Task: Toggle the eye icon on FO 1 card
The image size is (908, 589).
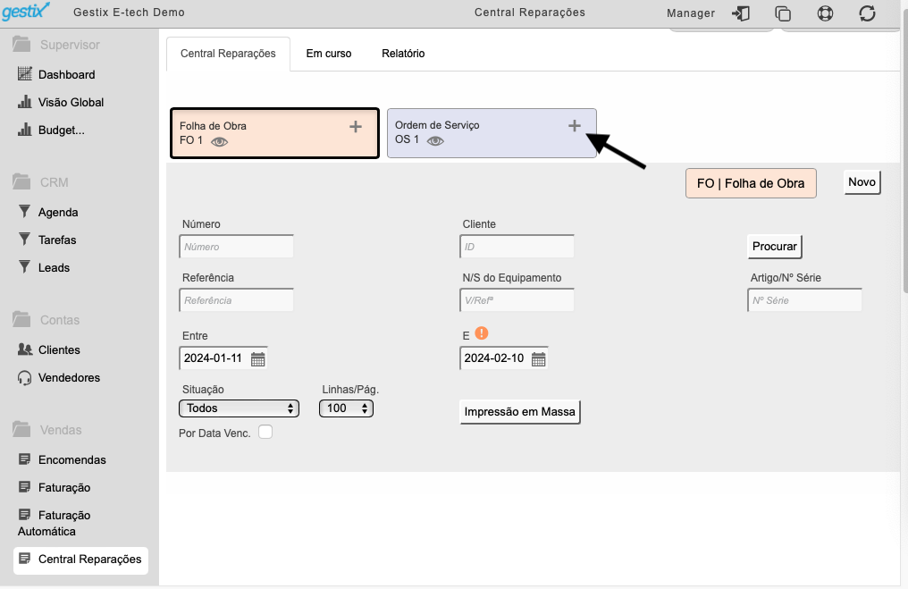Action: click(x=220, y=141)
